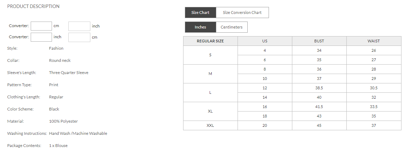
Task: Click the bust value 38.5 cell
Action: 319,88
